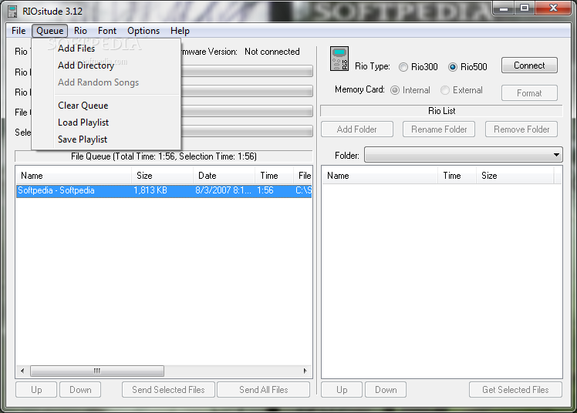The width and height of the screenshot is (577, 413).
Task: Click file queue scroll right arrow
Action: coord(305,371)
